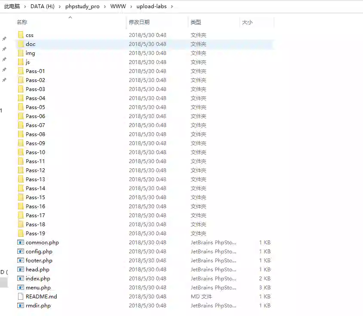Click the index.php file icon
Image resolution: width=363 pixels, height=316 pixels.
[21, 279]
